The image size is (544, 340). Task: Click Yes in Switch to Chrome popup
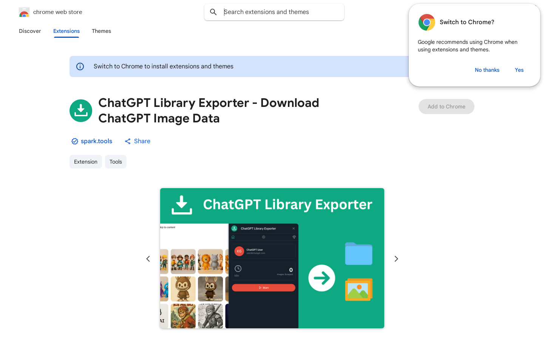[519, 70]
